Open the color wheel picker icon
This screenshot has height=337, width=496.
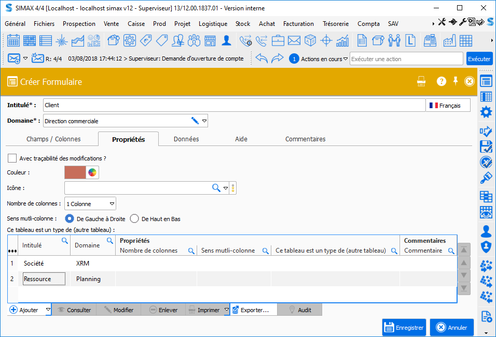(x=92, y=172)
